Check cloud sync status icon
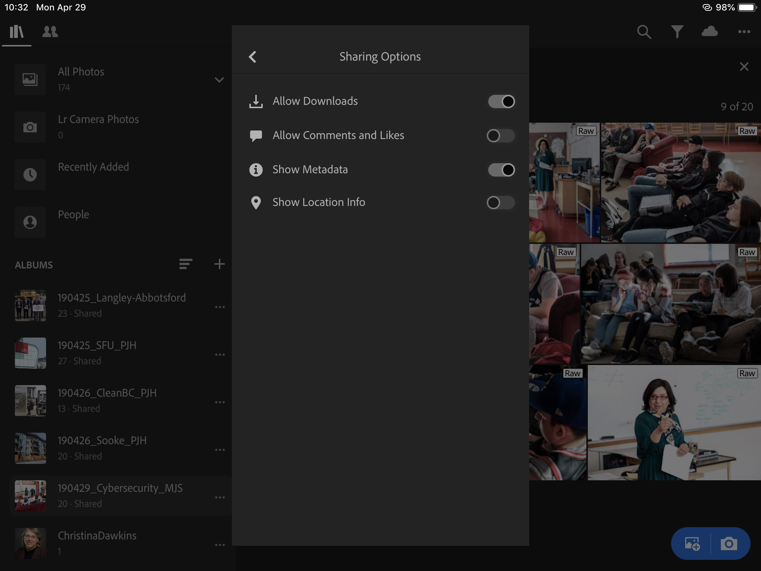The image size is (761, 571). [x=709, y=31]
